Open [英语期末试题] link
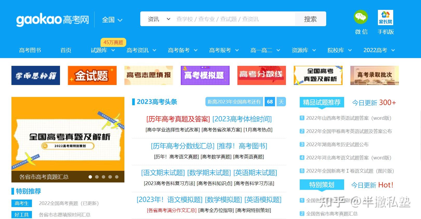The height and width of the screenshot is (219, 421). pos(255,173)
